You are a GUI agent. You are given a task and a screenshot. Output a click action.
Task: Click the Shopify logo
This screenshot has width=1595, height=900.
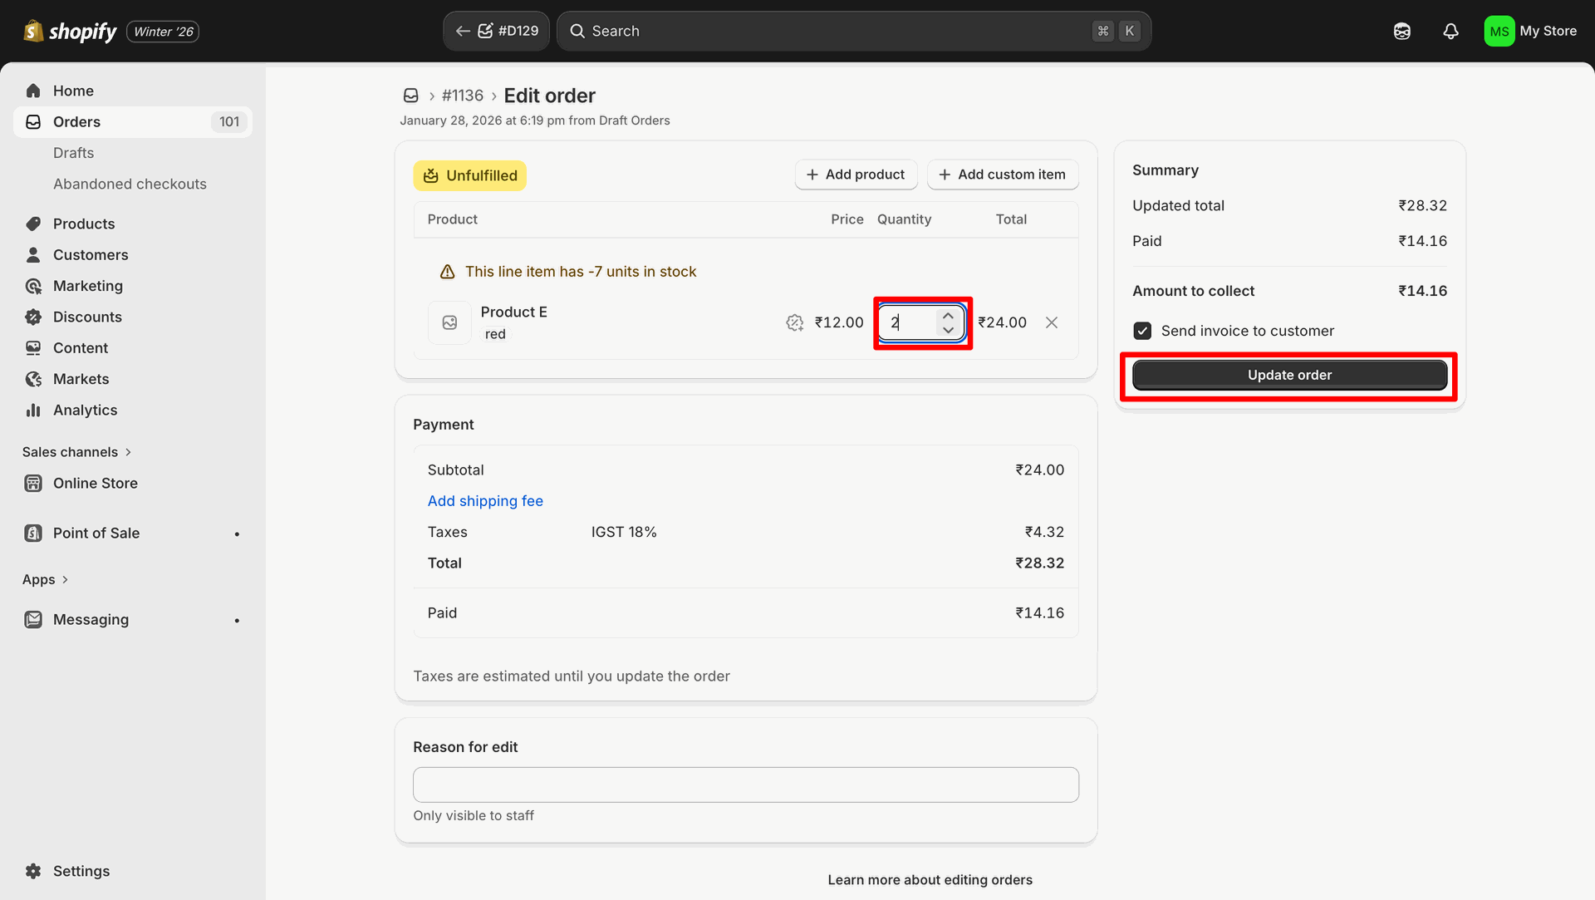coord(70,32)
